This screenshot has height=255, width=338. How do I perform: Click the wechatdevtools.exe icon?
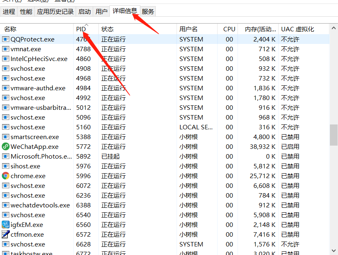click(x=6, y=205)
